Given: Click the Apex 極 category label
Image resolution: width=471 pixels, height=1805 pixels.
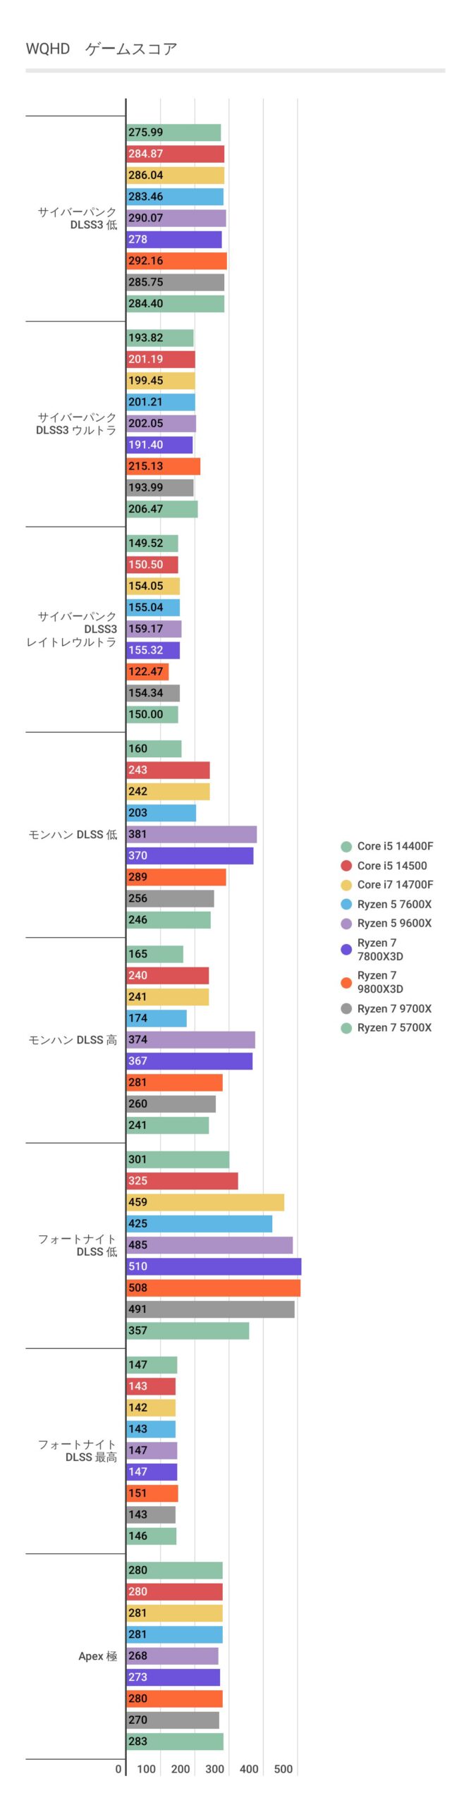Looking at the screenshot, I should [x=97, y=1656].
